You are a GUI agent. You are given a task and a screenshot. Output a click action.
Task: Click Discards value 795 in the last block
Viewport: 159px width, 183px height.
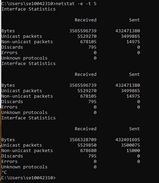(92, 156)
